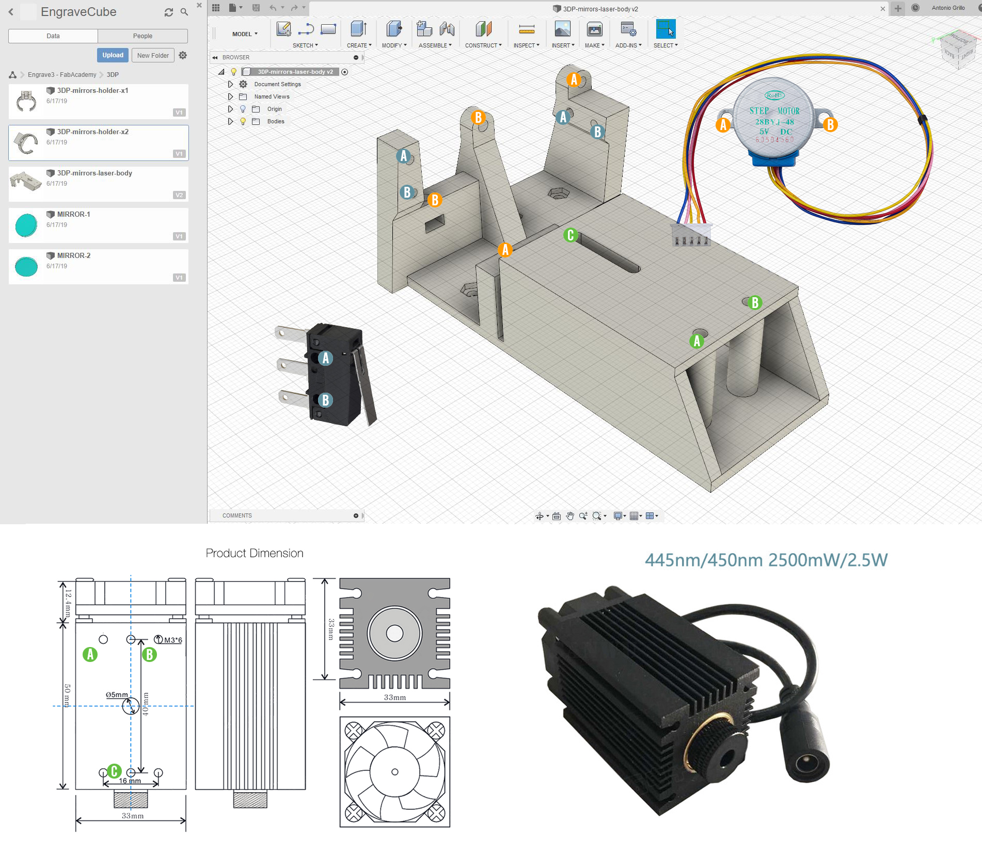Viewport: 982px width, 856px height.
Task: Expand the Document Settings node
Action: [x=230, y=84]
